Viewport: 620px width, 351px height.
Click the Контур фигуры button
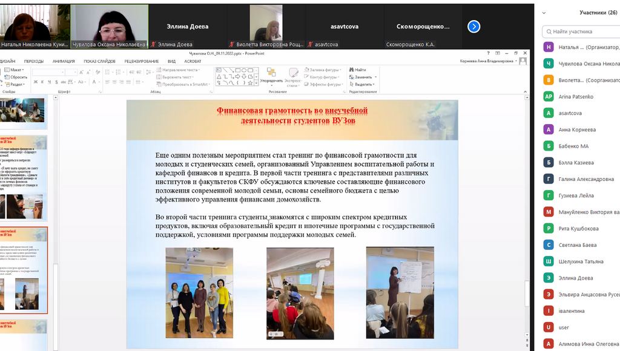[x=322, y=77]
